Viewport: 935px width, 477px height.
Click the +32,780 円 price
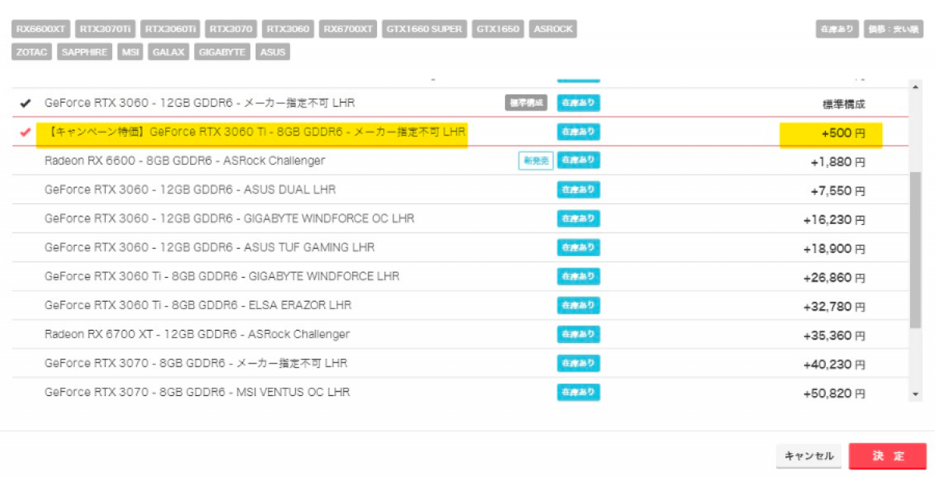pyautogui.click(x=834, y=307)
